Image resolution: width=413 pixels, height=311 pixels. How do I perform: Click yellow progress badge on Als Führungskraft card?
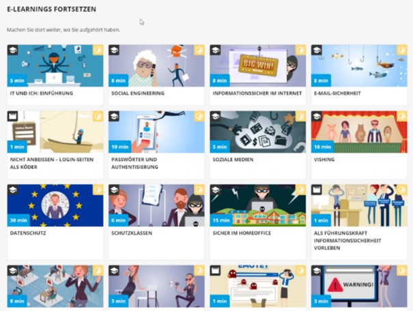pos(402,190)
